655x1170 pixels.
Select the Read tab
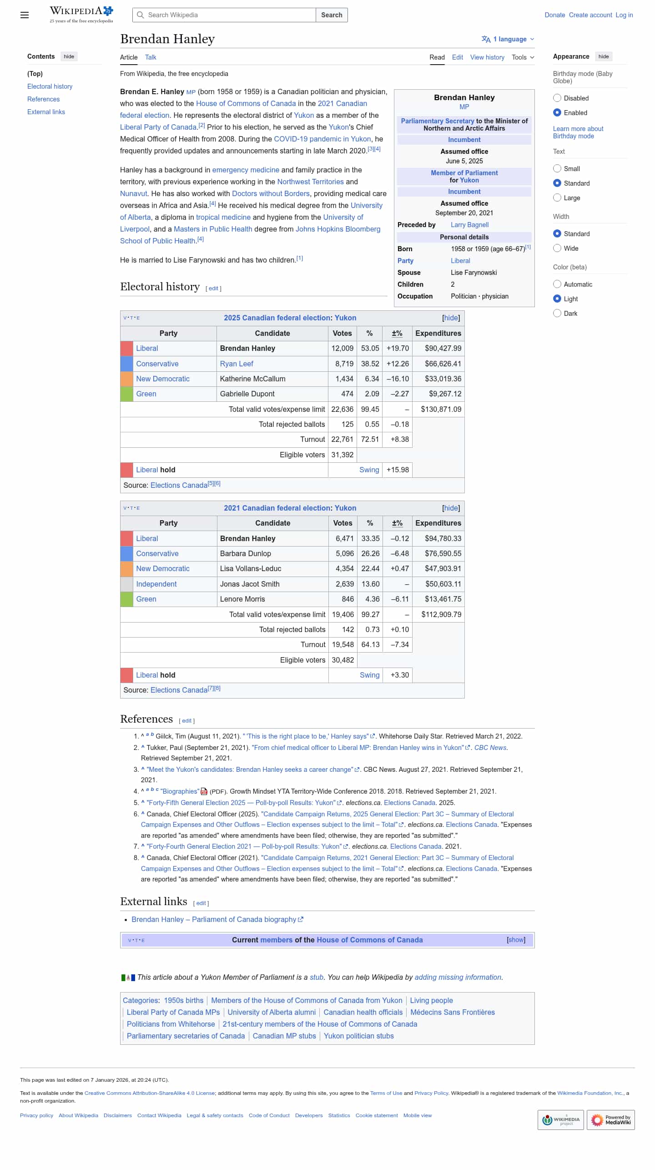[x=437, y=57]
